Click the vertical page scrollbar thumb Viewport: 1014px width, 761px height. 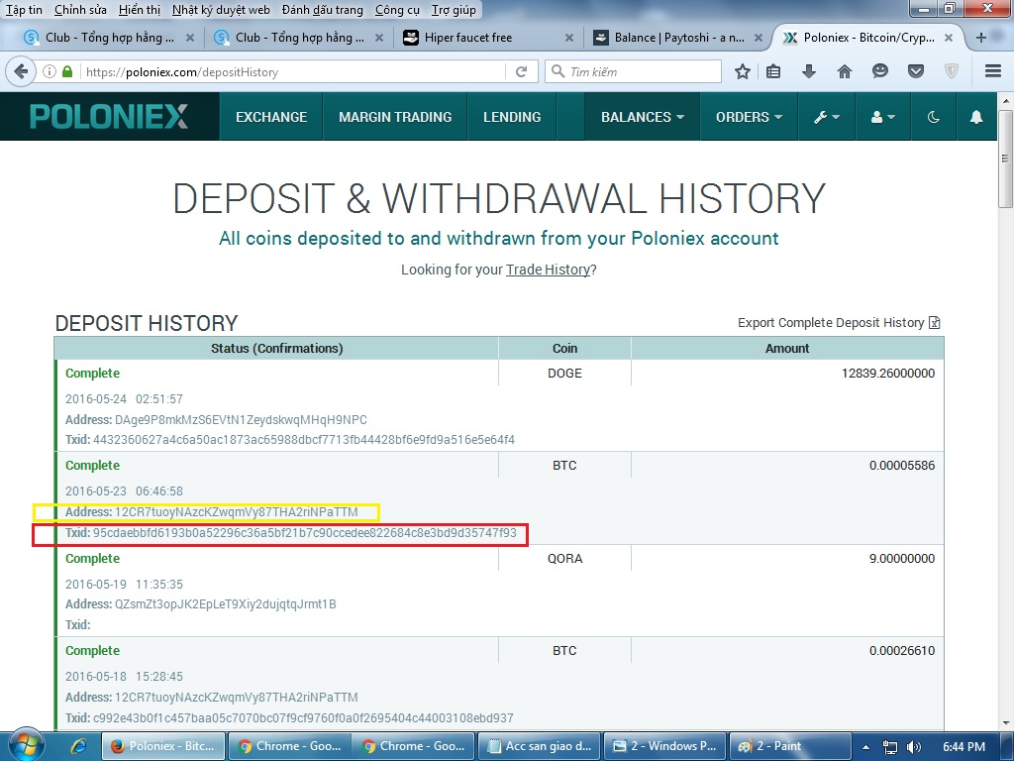pos(1005,159)
